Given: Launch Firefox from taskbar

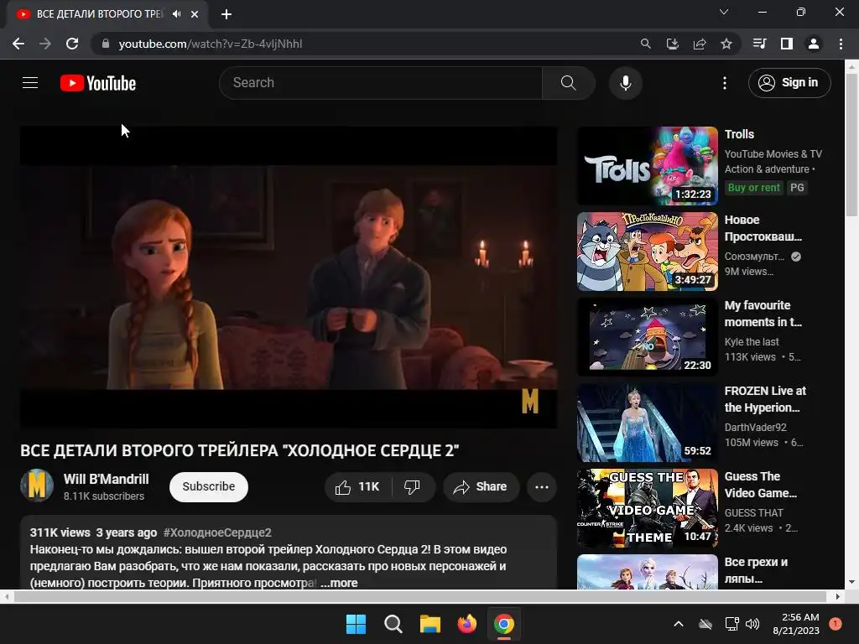Looking at the screenshot, I should (x=466, y=624).
